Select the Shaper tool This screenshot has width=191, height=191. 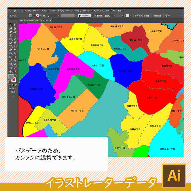pos(11,43)
